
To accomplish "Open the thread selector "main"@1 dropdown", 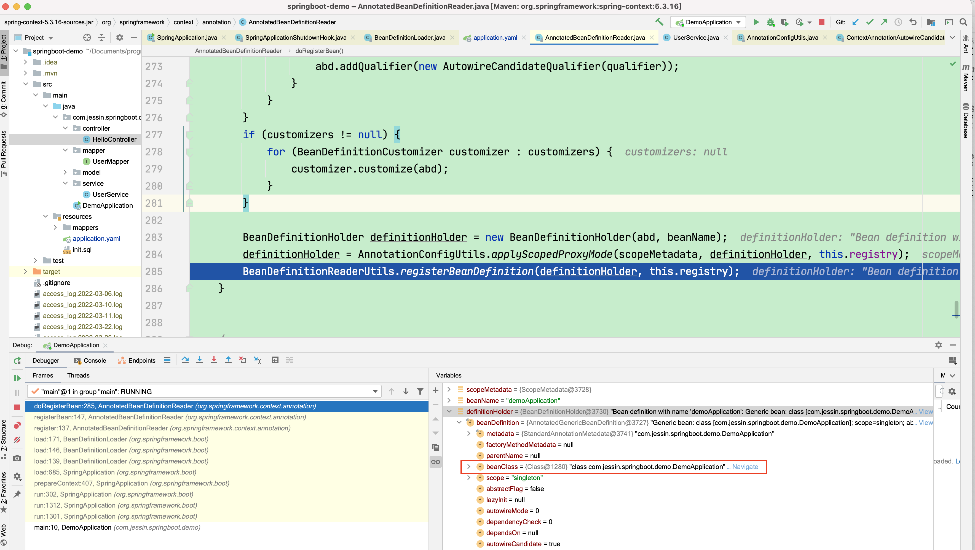I will [204, 392].
